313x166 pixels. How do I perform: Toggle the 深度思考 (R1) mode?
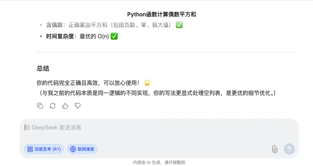click(44, 149)
